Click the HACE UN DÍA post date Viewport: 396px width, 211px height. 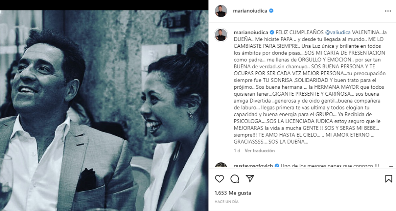pyautogui.click(x=227, y=202)
